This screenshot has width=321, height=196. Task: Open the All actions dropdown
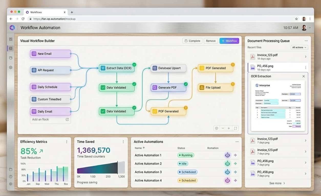[x=299, y=47]
